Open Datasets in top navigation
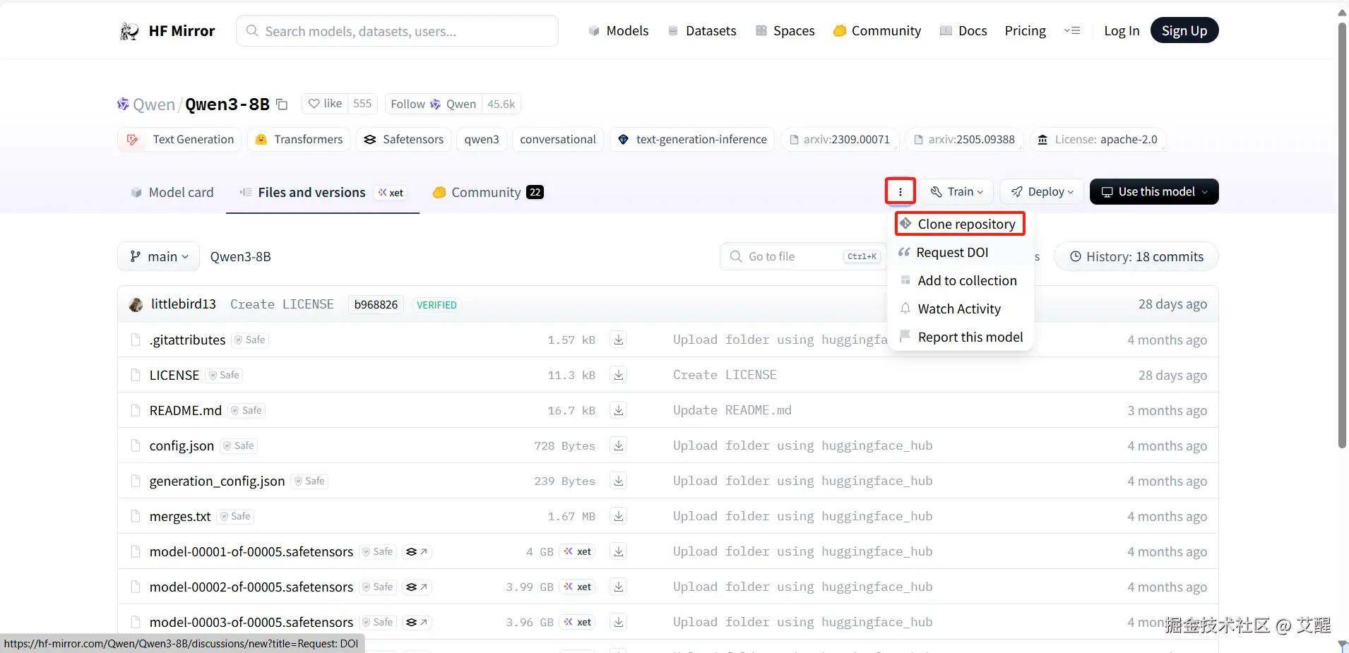1349x653 pixels. [x=702, y=30]
